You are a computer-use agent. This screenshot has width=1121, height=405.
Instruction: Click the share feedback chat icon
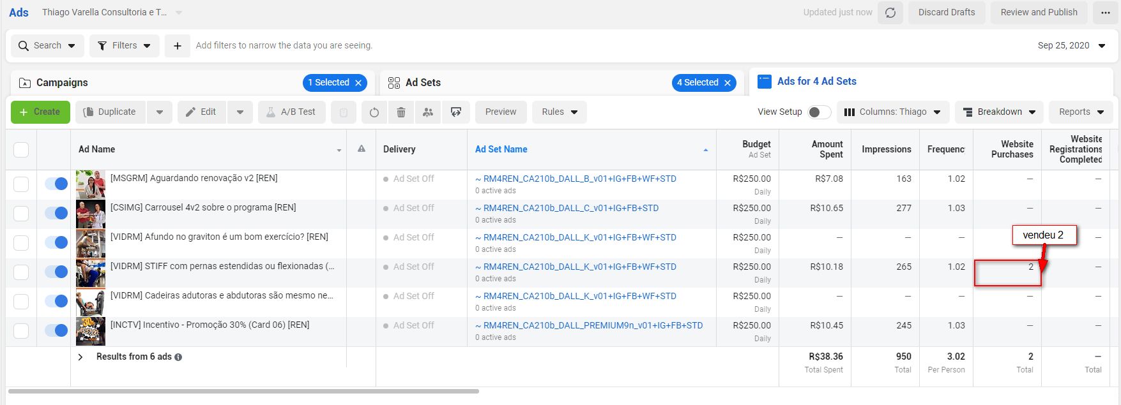click(x=456, y=112)
